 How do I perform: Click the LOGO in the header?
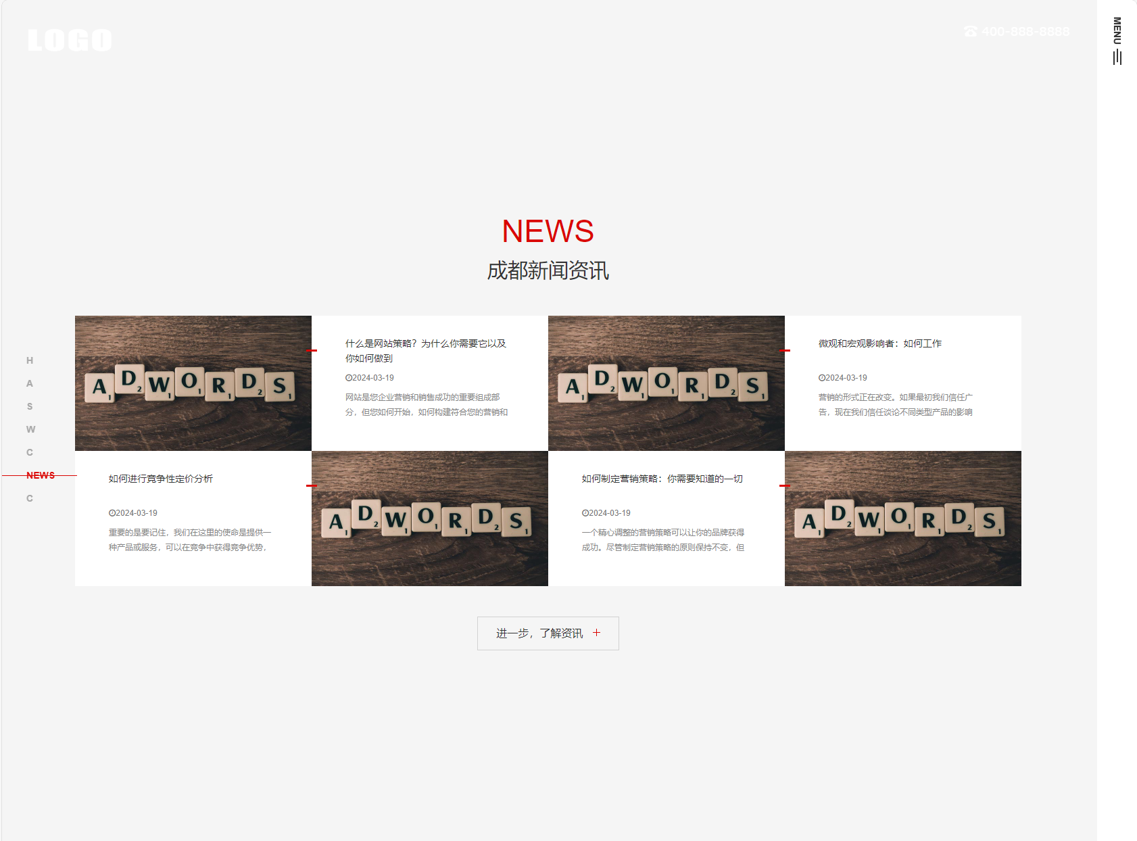(x=70, y=41)
